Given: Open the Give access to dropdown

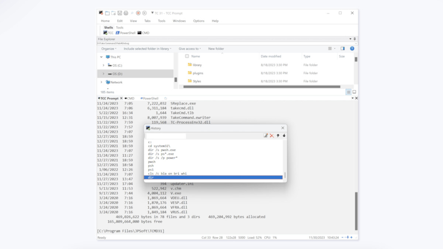Looking at the screenshot, I should point(190,49).
